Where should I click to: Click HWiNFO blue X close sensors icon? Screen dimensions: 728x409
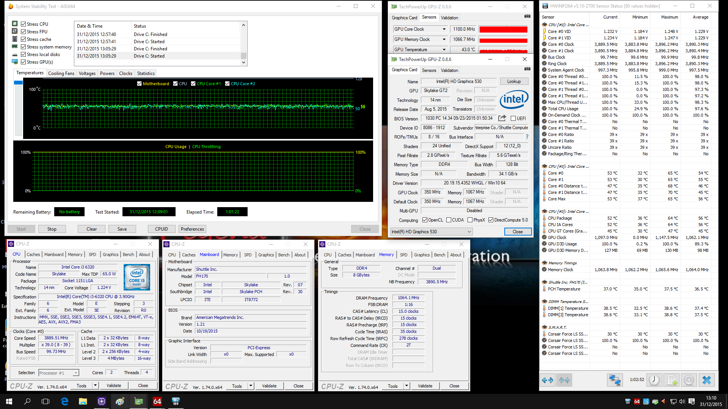click(x=707, y=380)
